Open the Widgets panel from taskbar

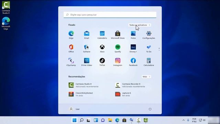click(96, 120)
